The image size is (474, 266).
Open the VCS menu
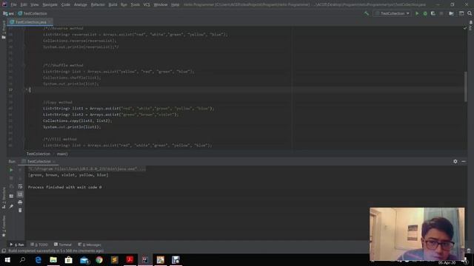click(x=147, y=4)
